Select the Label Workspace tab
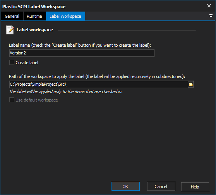Screen dimensions: 216x195 point(65,16)
